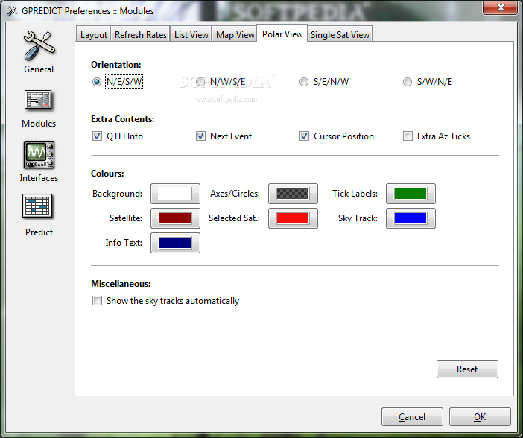This screenshot has height=438, width=523.
Task: Select the Modules section icon
Action: click(39, 100)
